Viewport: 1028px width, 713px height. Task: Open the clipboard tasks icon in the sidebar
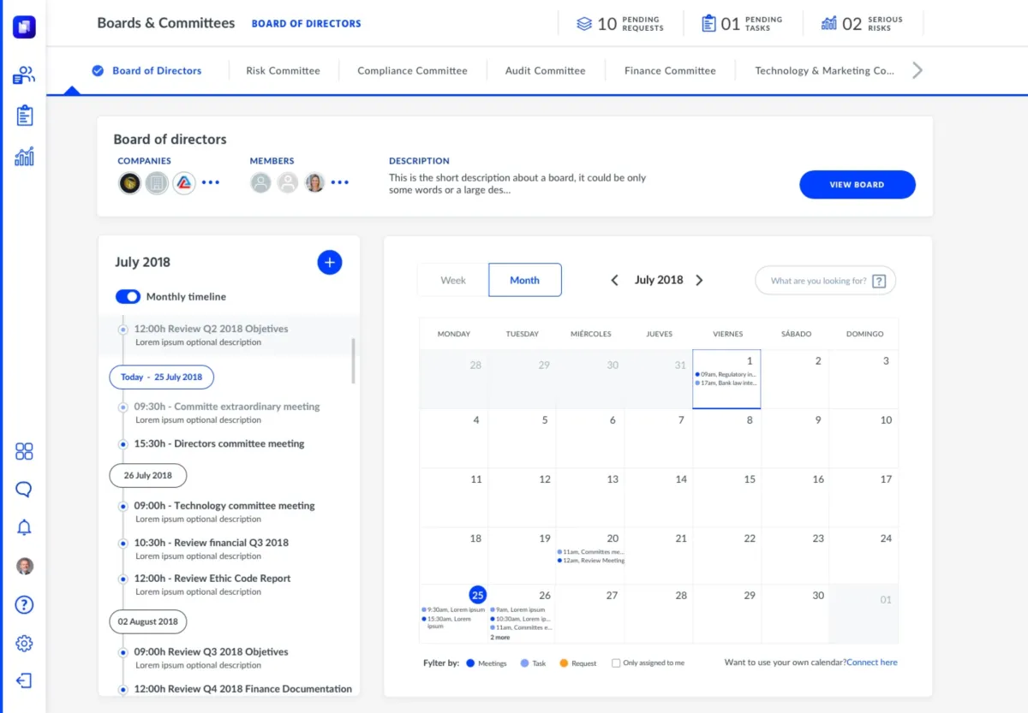point(24,116)
